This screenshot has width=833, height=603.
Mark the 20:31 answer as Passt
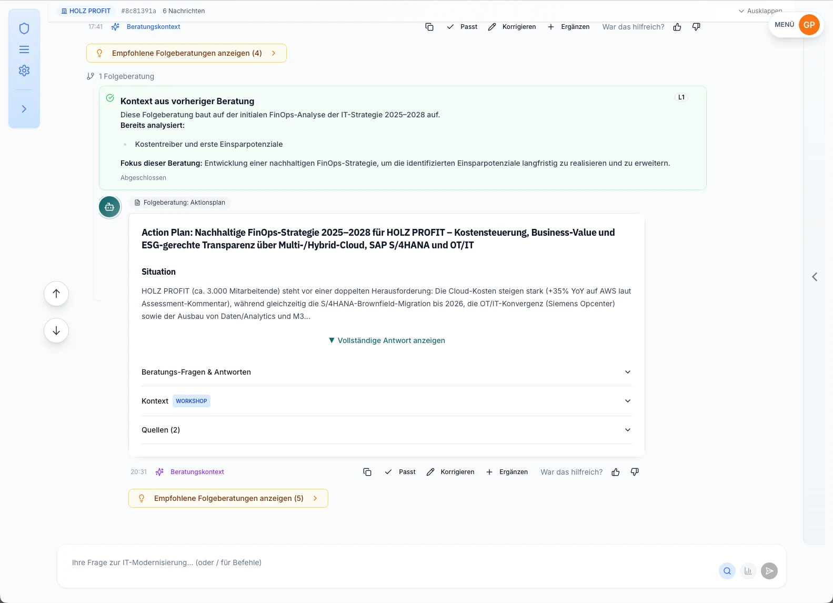400,472
